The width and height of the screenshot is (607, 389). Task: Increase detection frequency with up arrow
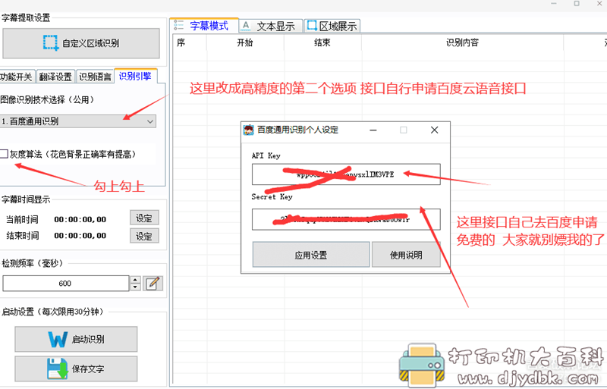[x=135, y=280]
